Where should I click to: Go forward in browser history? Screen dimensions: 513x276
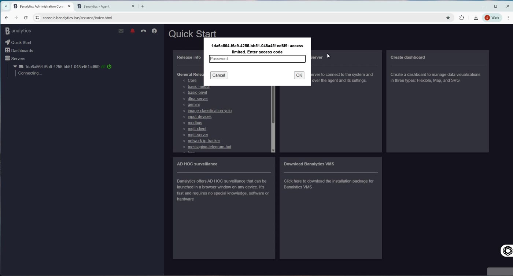pyautogui.click(x=16, y=18)
